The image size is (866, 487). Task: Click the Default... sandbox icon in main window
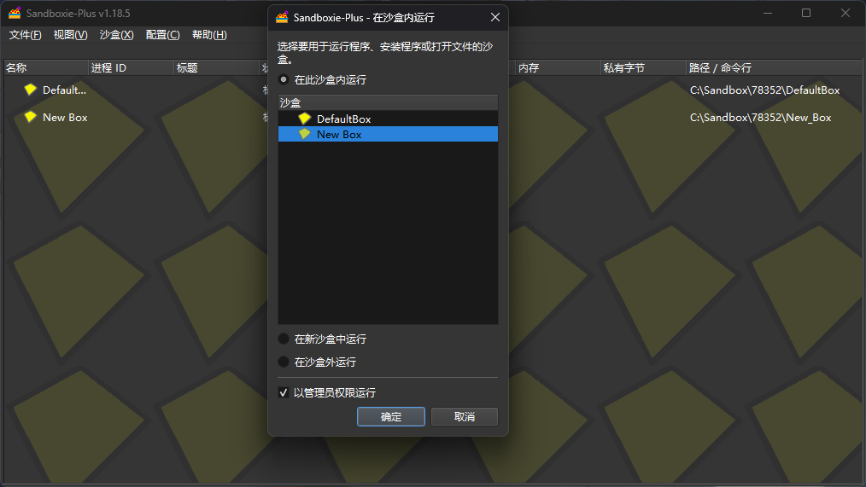31,90
